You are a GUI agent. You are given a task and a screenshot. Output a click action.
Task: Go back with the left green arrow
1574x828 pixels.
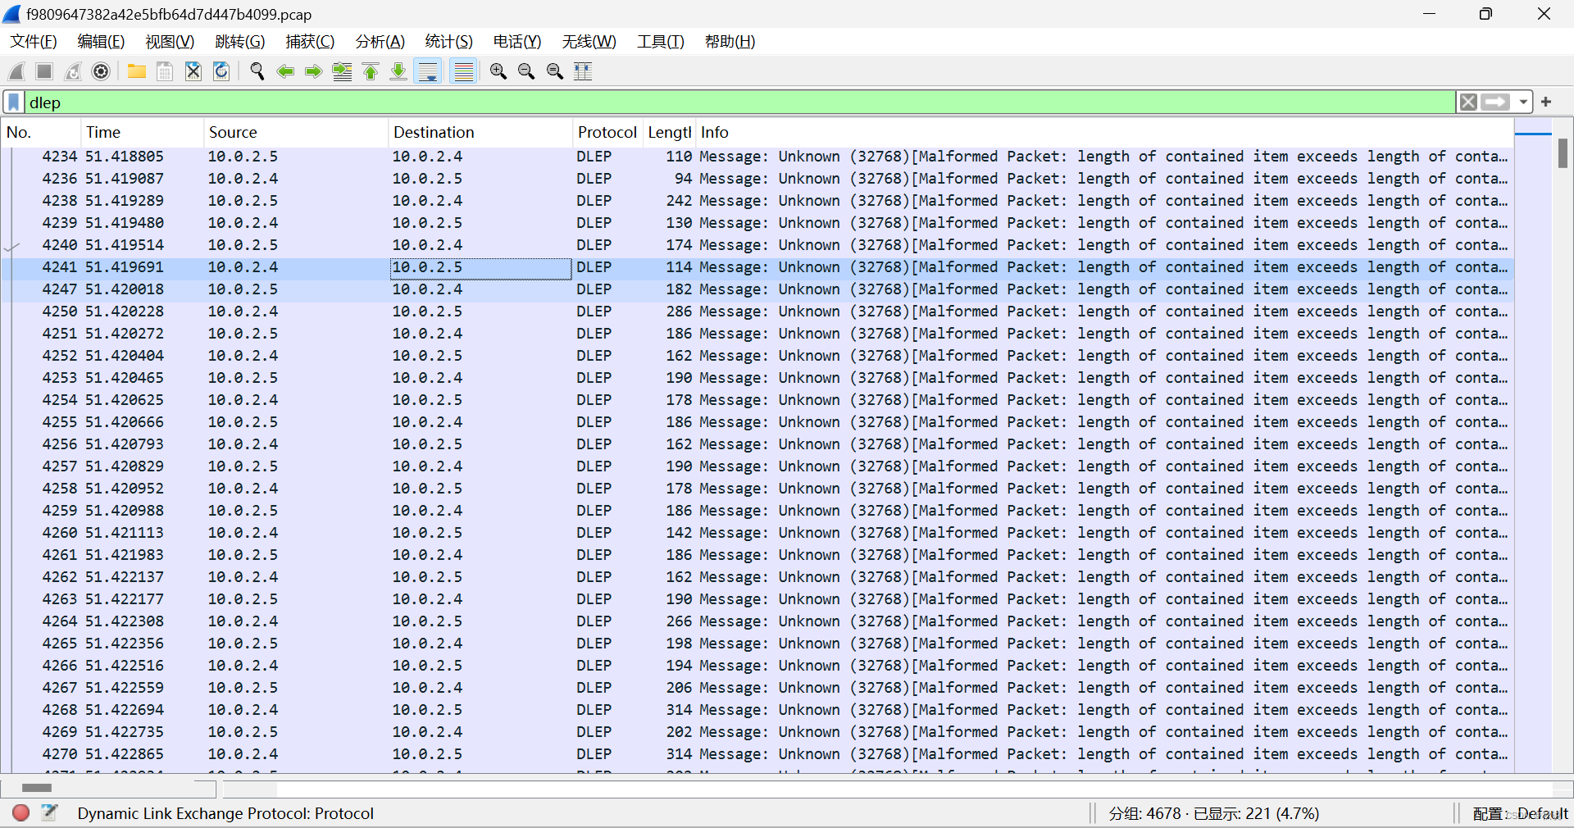[285, 71]
